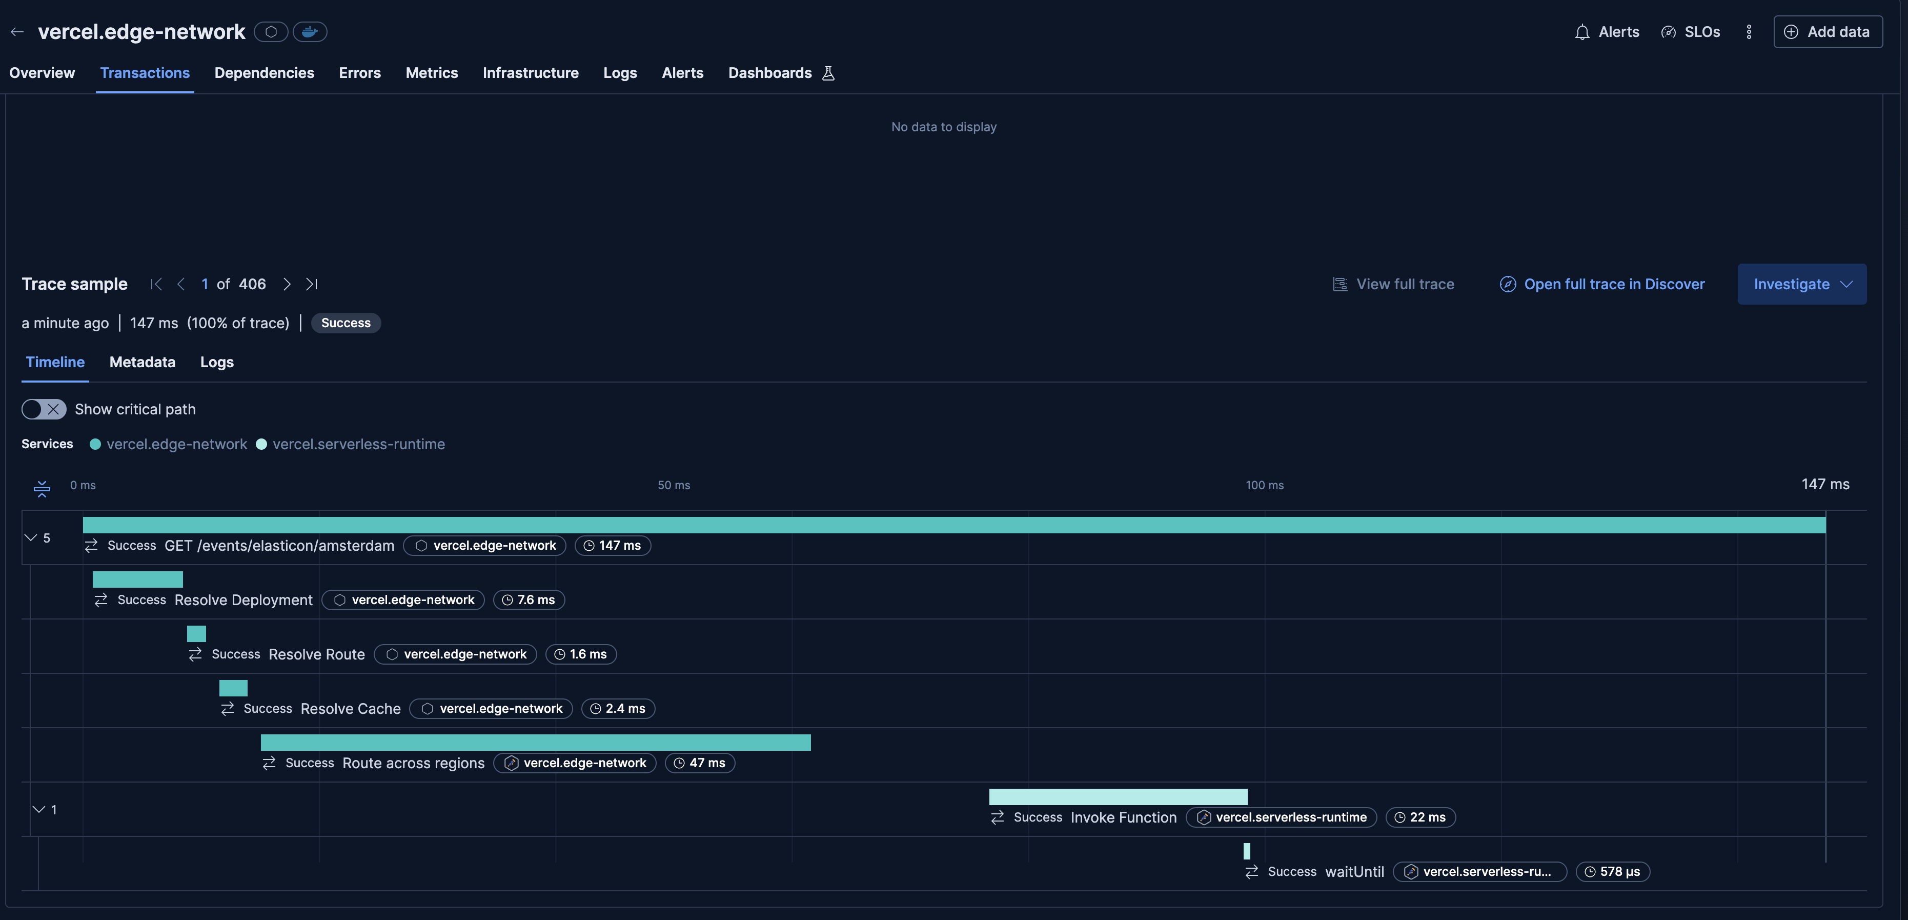Click span icon beside waitUntil
The width and height of the screenshot is (1908, 920).
click(1252, 872)
